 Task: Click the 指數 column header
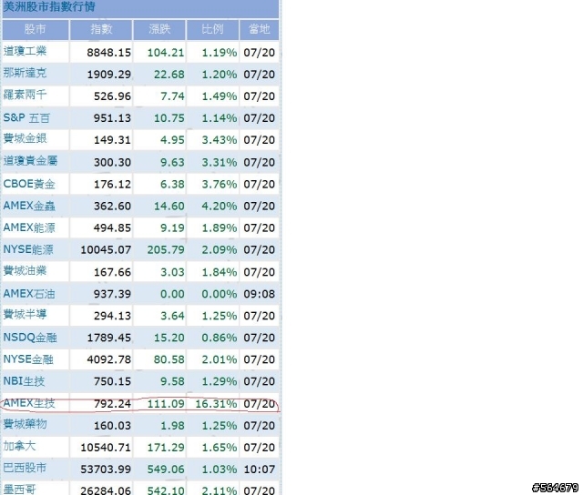[101, 29]
